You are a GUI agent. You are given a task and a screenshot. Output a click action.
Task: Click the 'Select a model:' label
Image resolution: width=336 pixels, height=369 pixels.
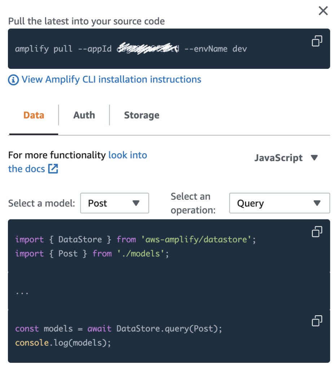click(x=42, y=203)
